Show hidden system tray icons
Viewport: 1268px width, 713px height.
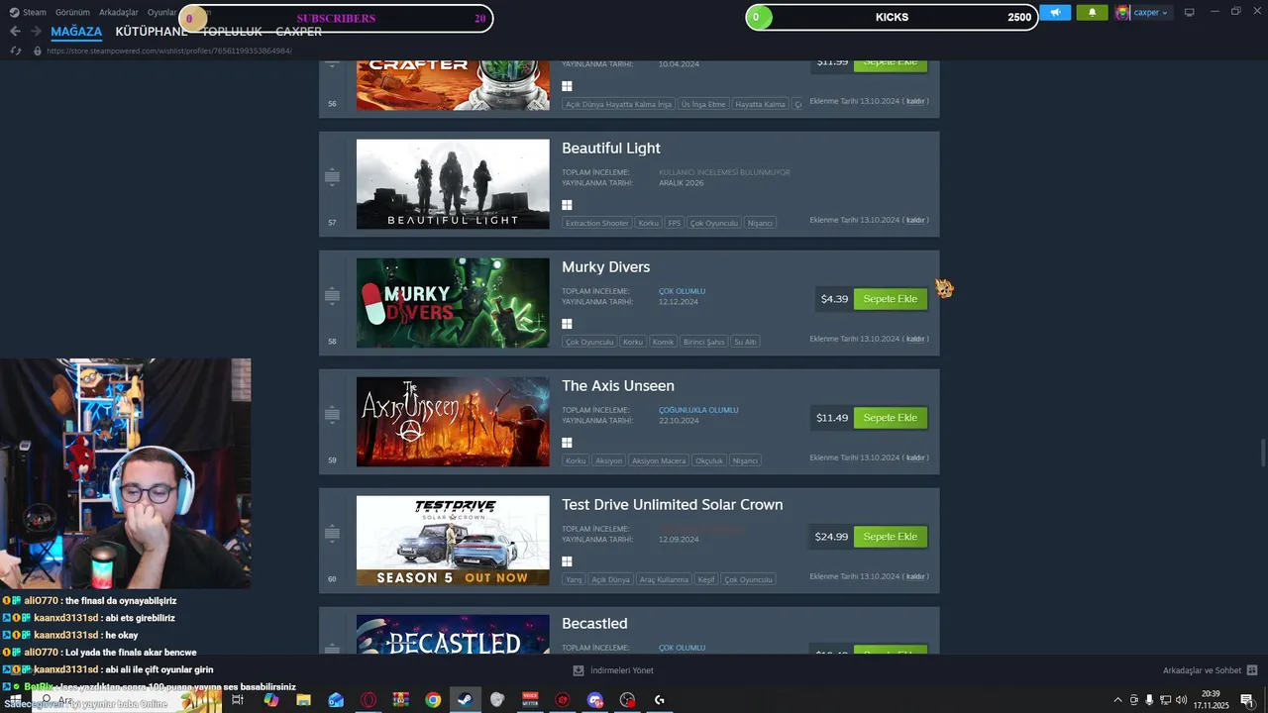(1118, 700)
